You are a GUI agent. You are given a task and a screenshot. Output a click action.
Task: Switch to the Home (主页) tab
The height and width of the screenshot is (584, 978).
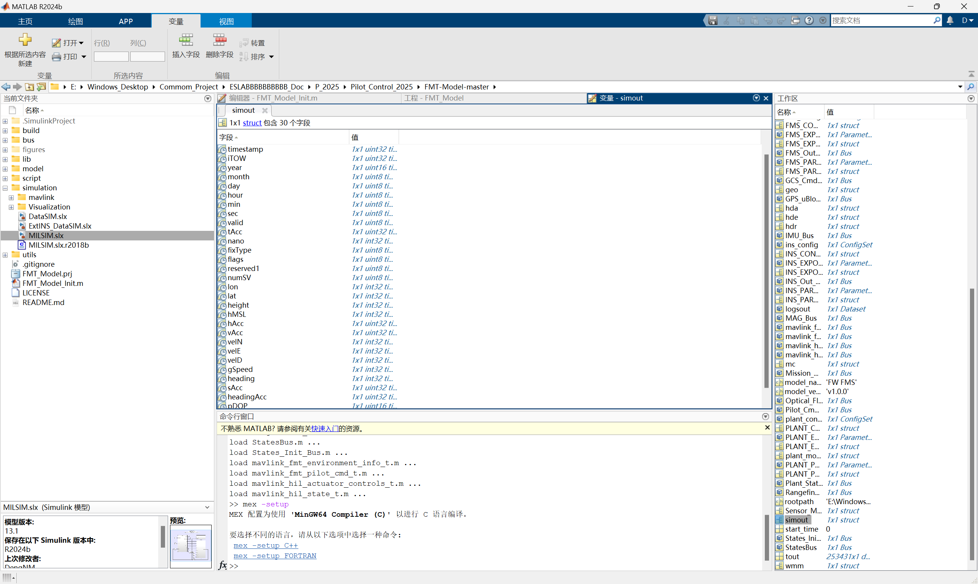25,21
